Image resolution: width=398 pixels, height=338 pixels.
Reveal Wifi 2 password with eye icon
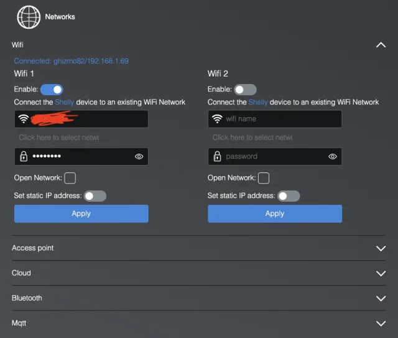pyautogui.click(x=333, y=157)
